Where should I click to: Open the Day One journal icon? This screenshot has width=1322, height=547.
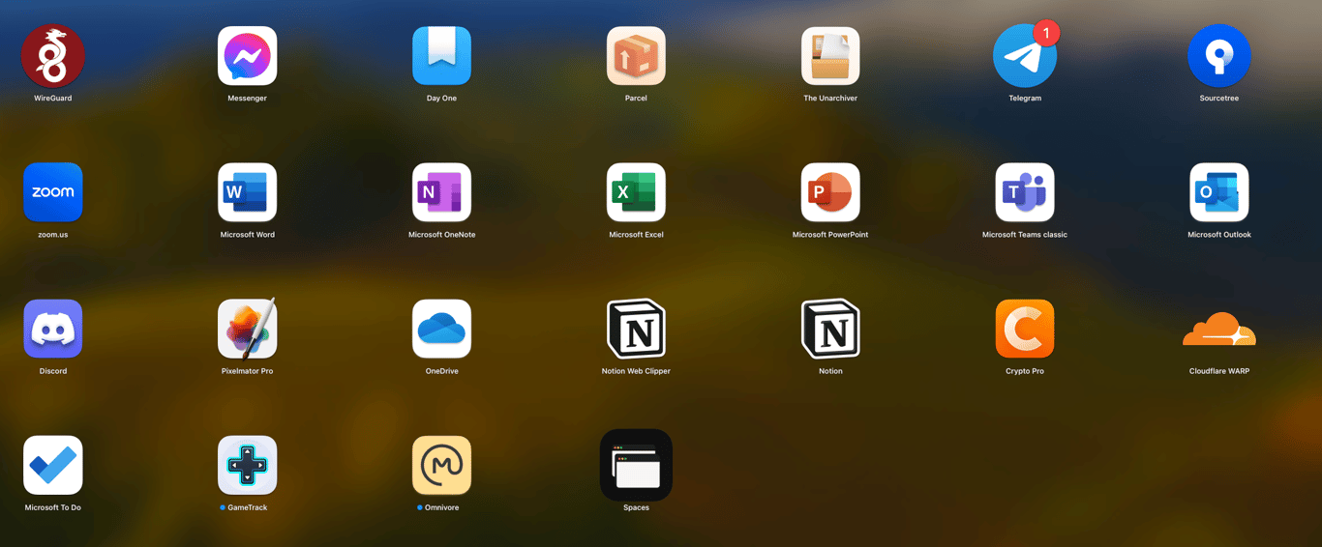(x=441, y=56)
